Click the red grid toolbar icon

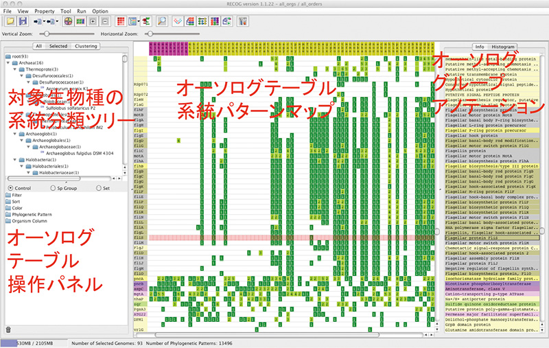coord(121,21)
